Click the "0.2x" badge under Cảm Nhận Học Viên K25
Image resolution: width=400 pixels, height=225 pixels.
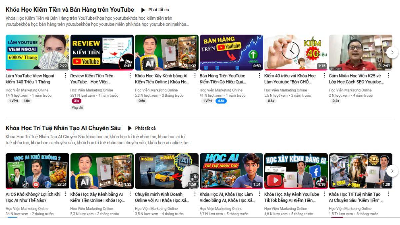(336, 101)
